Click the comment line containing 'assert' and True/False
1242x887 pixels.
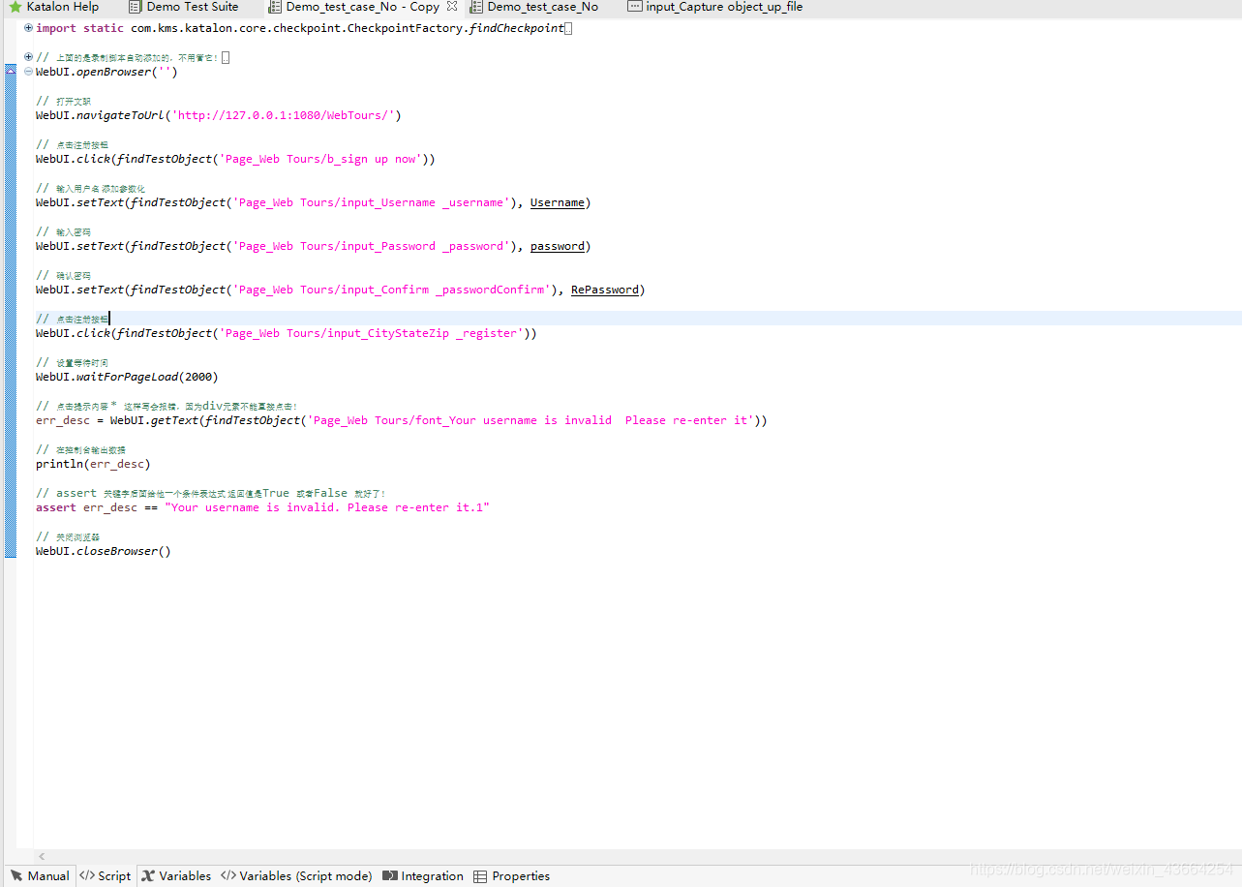click(211, 493)
